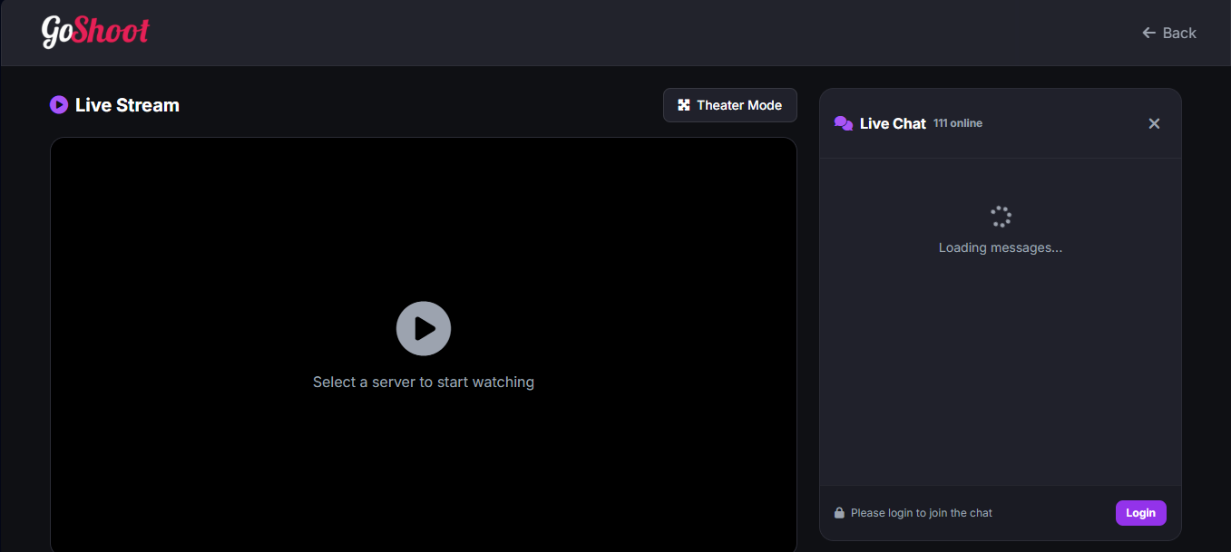
Task: Click the 'Loading messages...' text
Action: pyautogui.click(x=1001, y=247)
